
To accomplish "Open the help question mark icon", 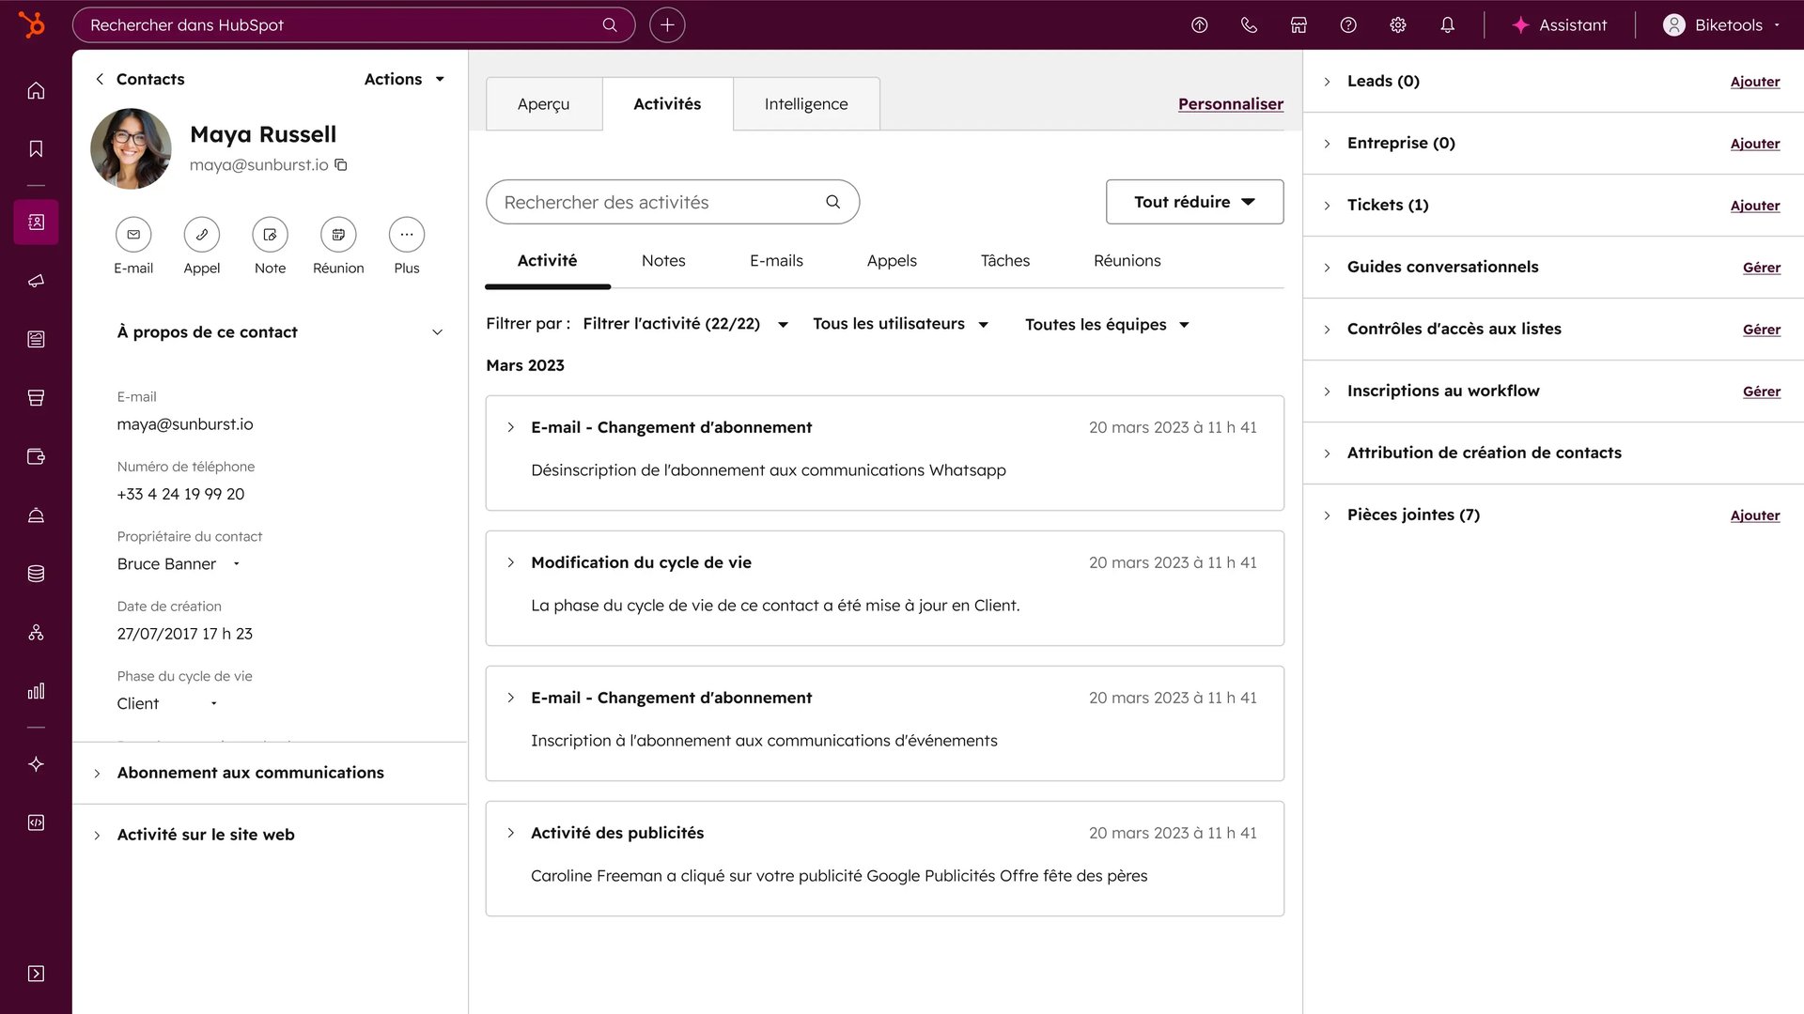I will 1347,24.
